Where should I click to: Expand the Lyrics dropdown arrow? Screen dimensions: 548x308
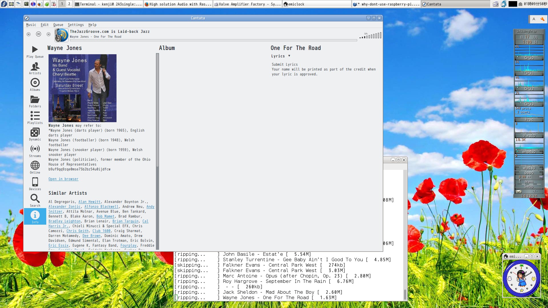(289, 56)
